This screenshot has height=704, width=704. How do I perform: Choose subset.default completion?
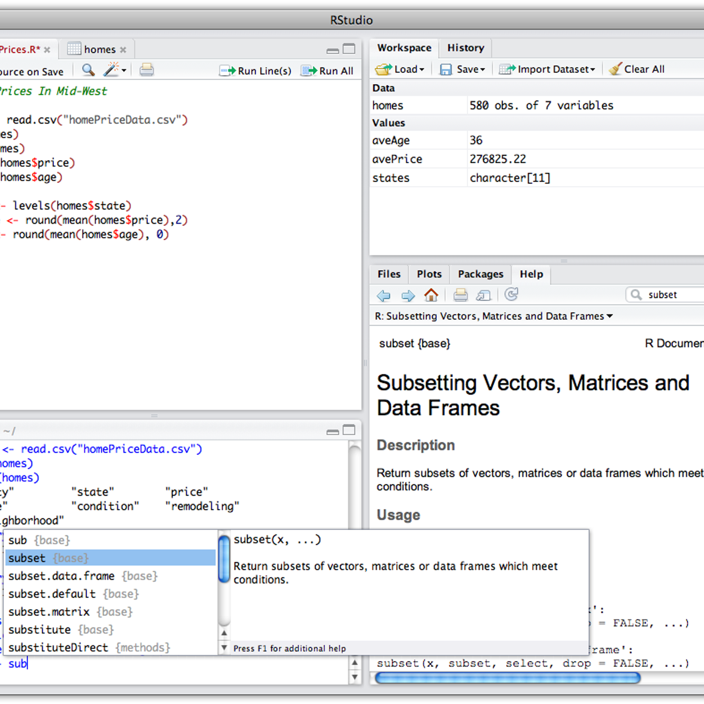coord(110,594)
